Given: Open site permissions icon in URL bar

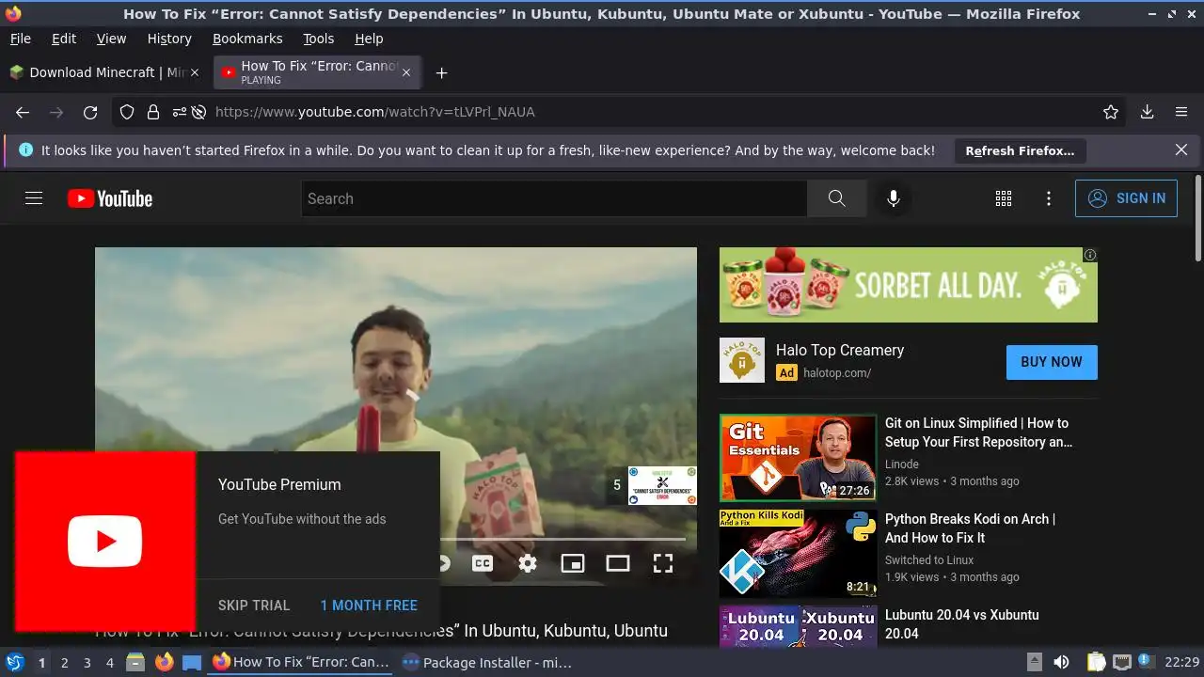Looking at the screenshot, I should click(179, 112).
